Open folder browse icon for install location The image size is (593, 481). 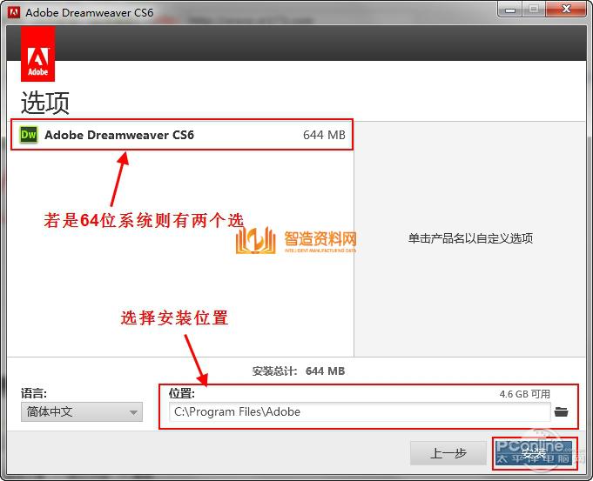(x=562, y=412)
